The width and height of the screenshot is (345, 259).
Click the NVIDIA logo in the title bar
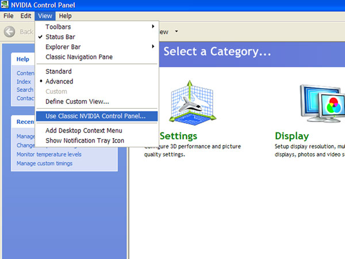pos(5,5)
